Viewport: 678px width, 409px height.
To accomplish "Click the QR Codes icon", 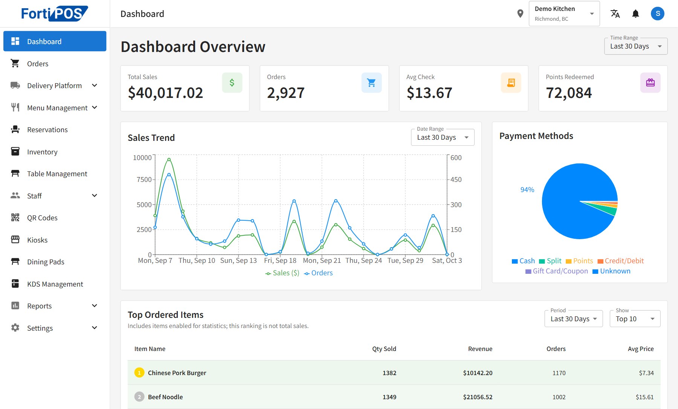I will [15, 217].
